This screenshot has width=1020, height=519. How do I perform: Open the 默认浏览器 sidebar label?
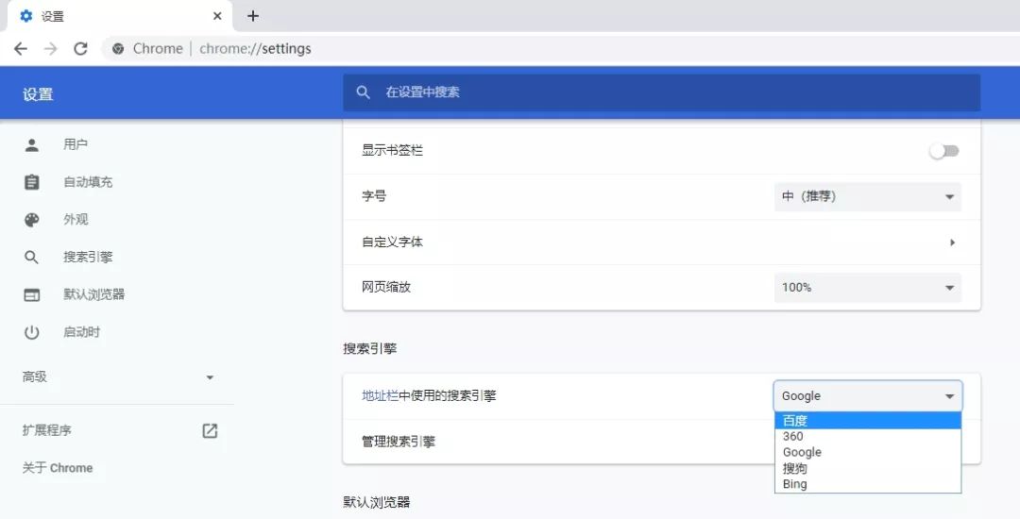(x=94, y=294)
